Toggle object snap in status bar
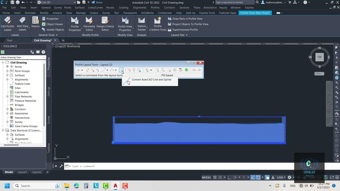The width and height of the screenshot is (340, 191). click(258, 177)
